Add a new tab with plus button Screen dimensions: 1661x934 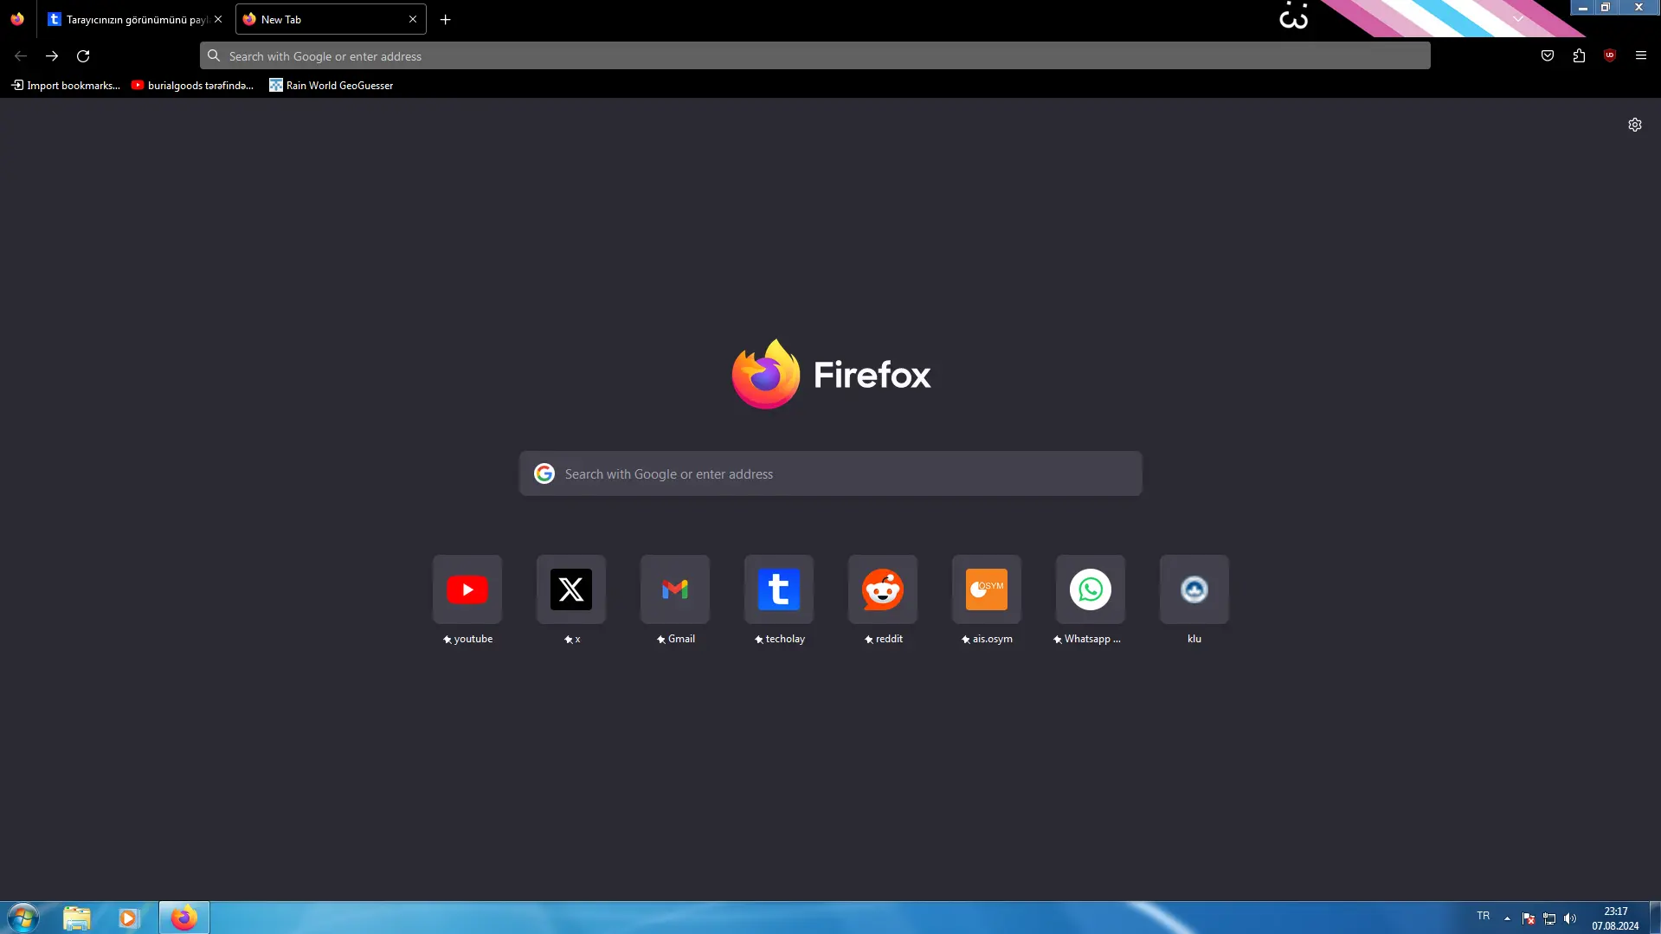[x=445, y=19]
